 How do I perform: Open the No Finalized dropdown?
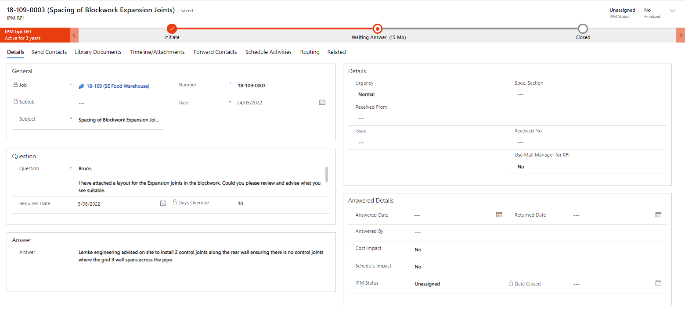[673, 10]
